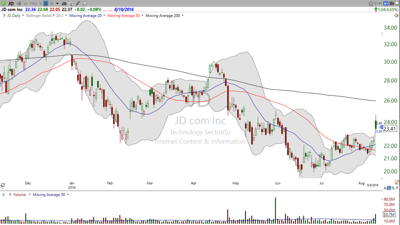Image resolution: width=400 pixels, height=225 pixels.
Task: Click the 1.04(4.65%) price change value
Action: pos(388,10)
